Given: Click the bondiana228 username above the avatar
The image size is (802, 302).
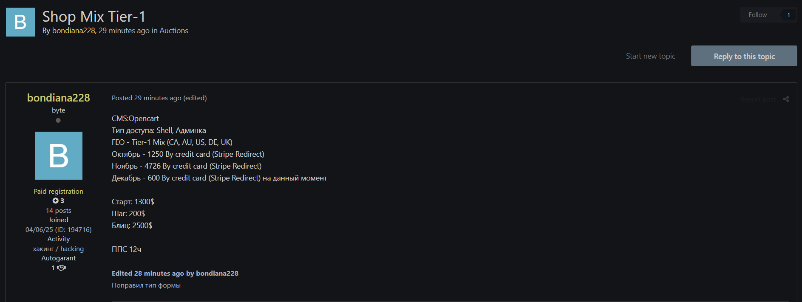Looking at the screenshot, I should pyautogui.click(x=59, y=98).
